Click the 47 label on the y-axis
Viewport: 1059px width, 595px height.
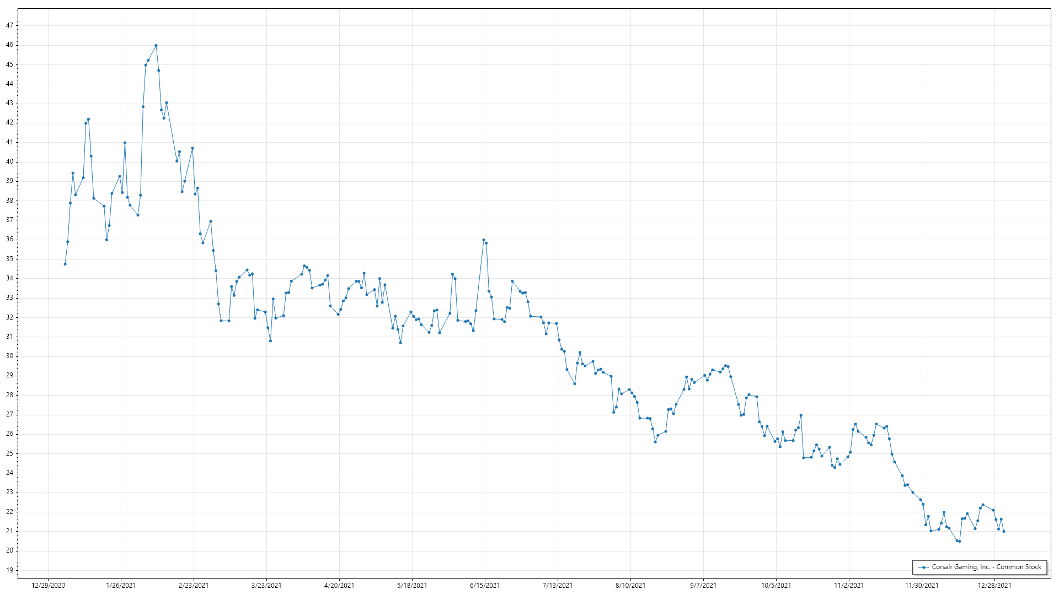(x=9, y=25)
